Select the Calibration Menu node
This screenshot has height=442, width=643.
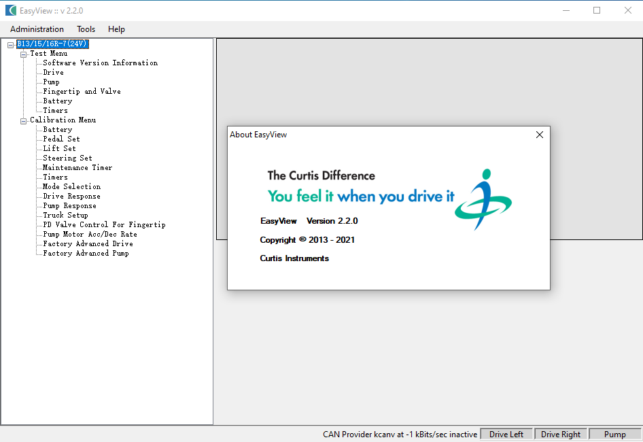[63, 120]
